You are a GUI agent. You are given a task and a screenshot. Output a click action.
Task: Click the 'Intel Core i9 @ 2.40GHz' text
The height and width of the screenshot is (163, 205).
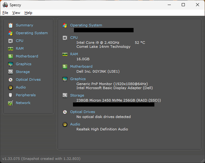pos(98,43)
